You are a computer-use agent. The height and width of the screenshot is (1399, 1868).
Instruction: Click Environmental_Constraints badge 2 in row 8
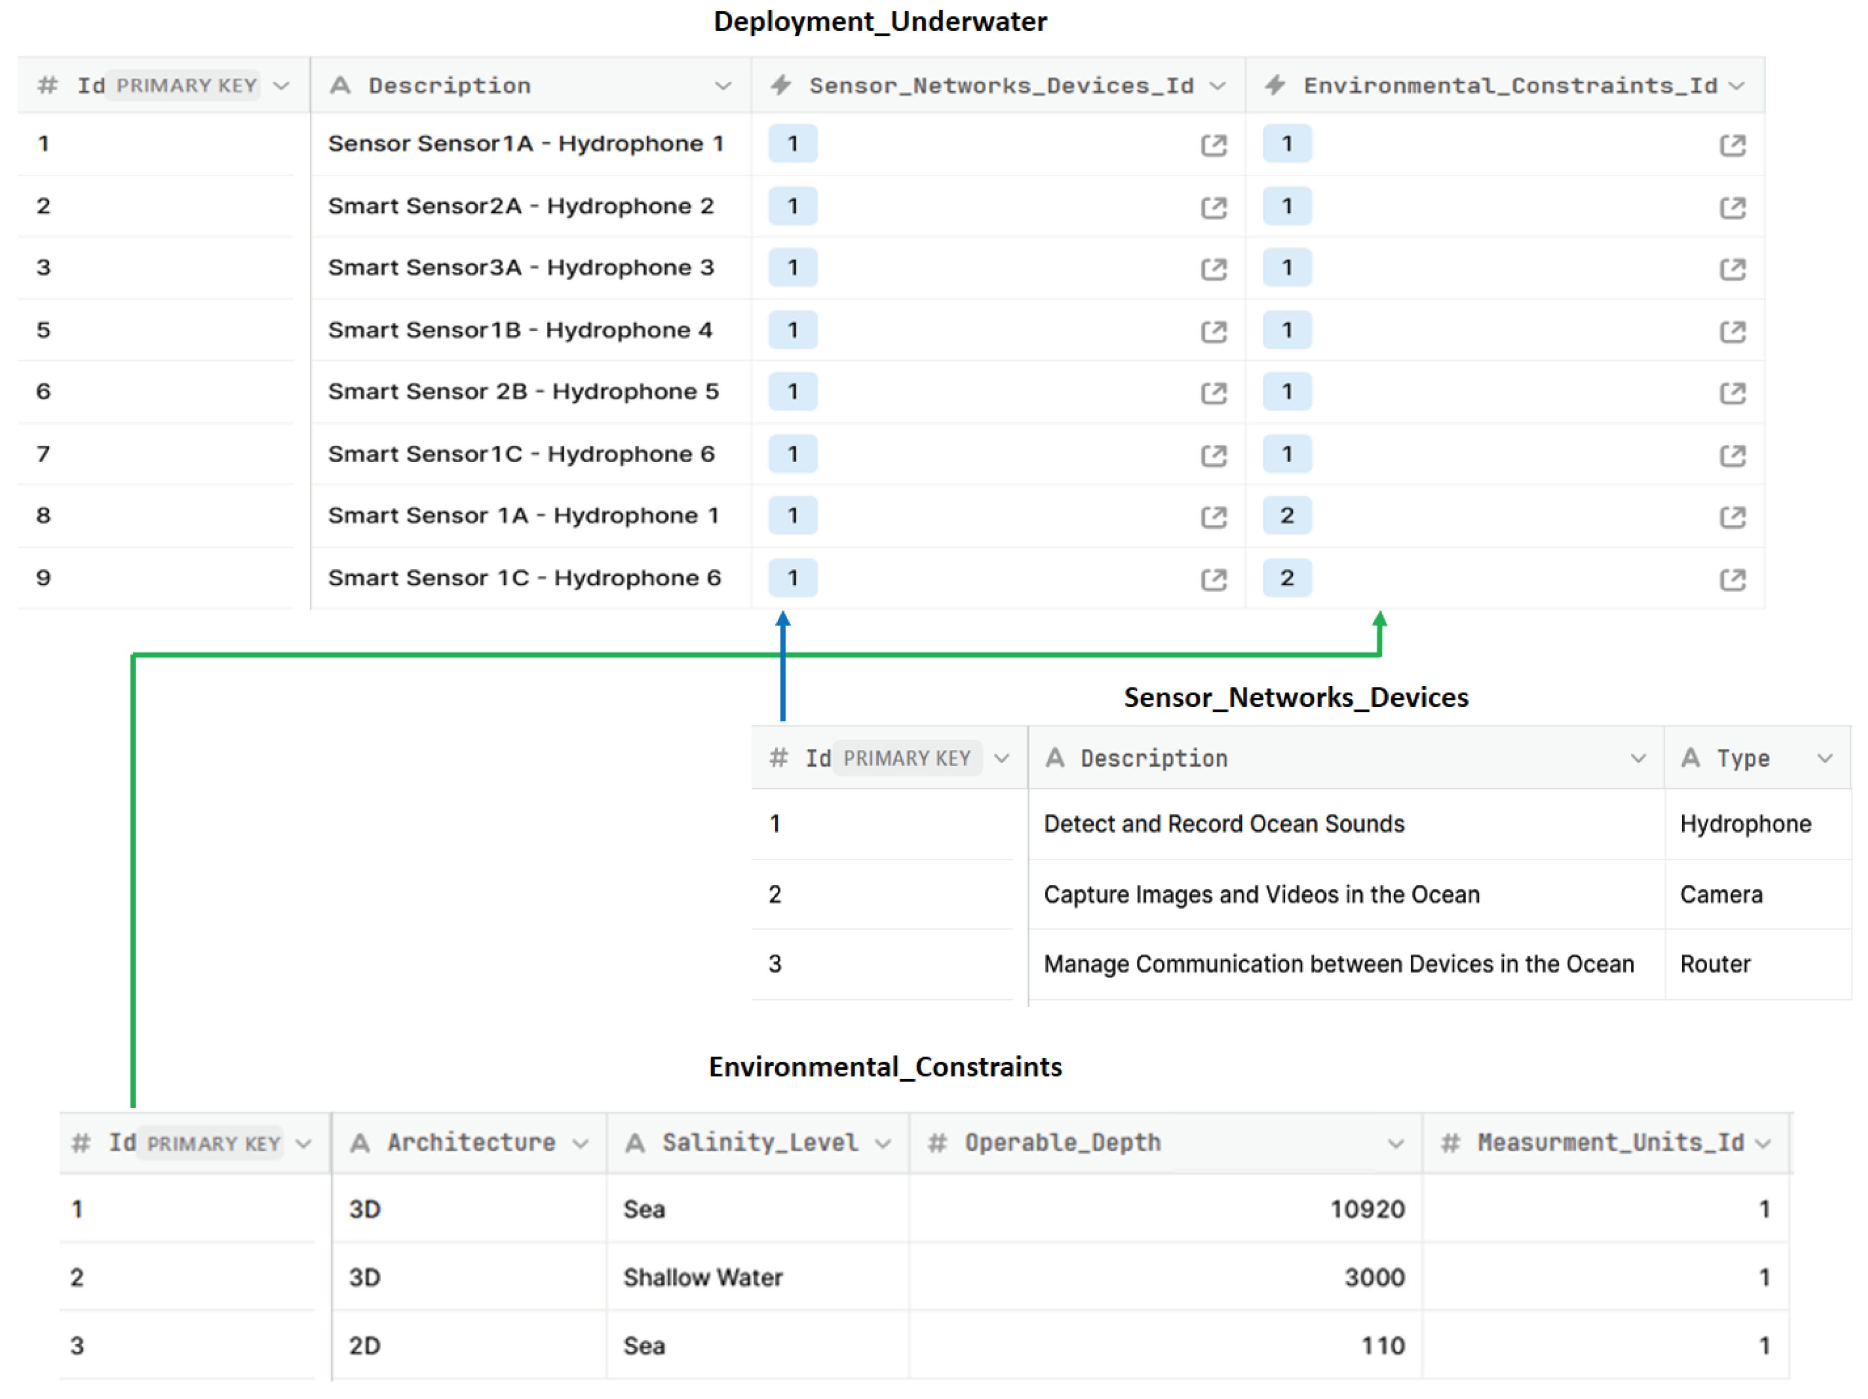[x=1286, y=516]
